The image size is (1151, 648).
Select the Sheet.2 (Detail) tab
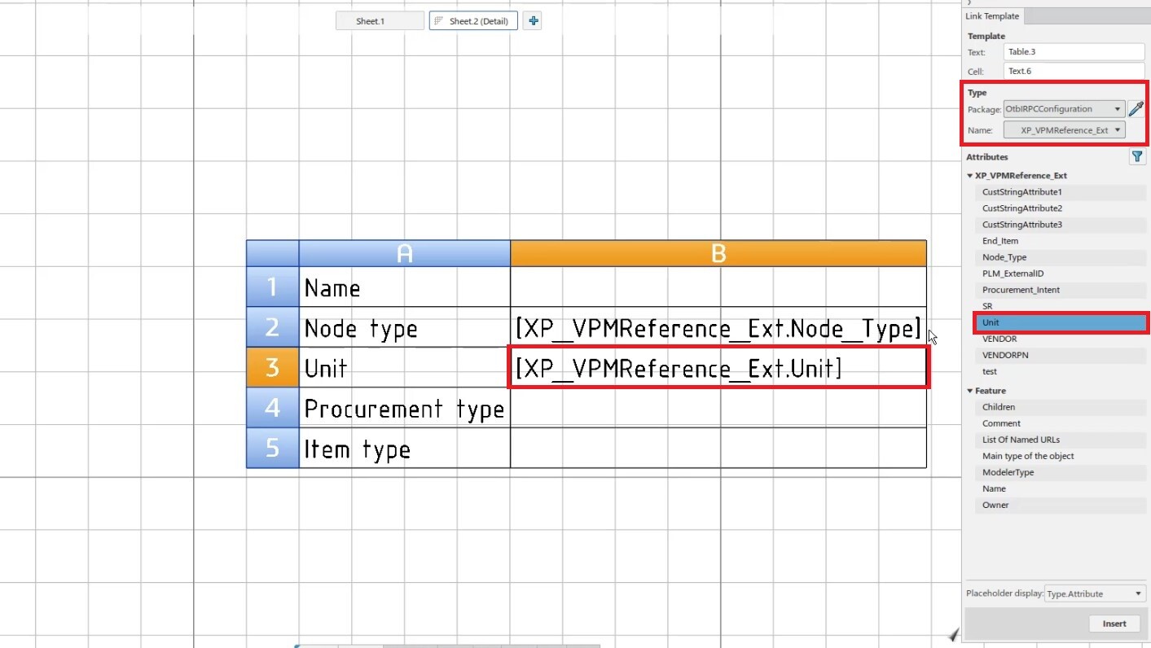tap(473, 21)
